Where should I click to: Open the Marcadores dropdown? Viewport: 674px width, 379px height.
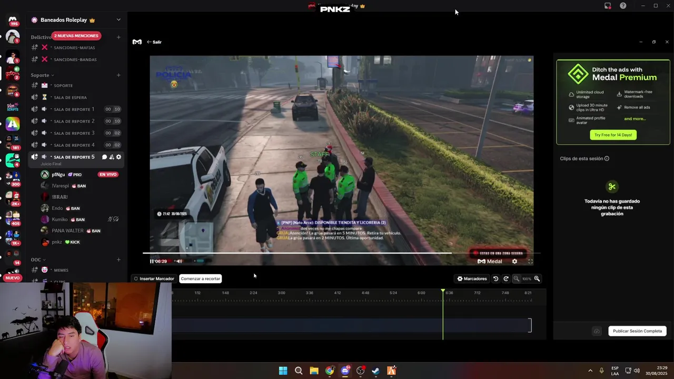[x=472, y=278]
